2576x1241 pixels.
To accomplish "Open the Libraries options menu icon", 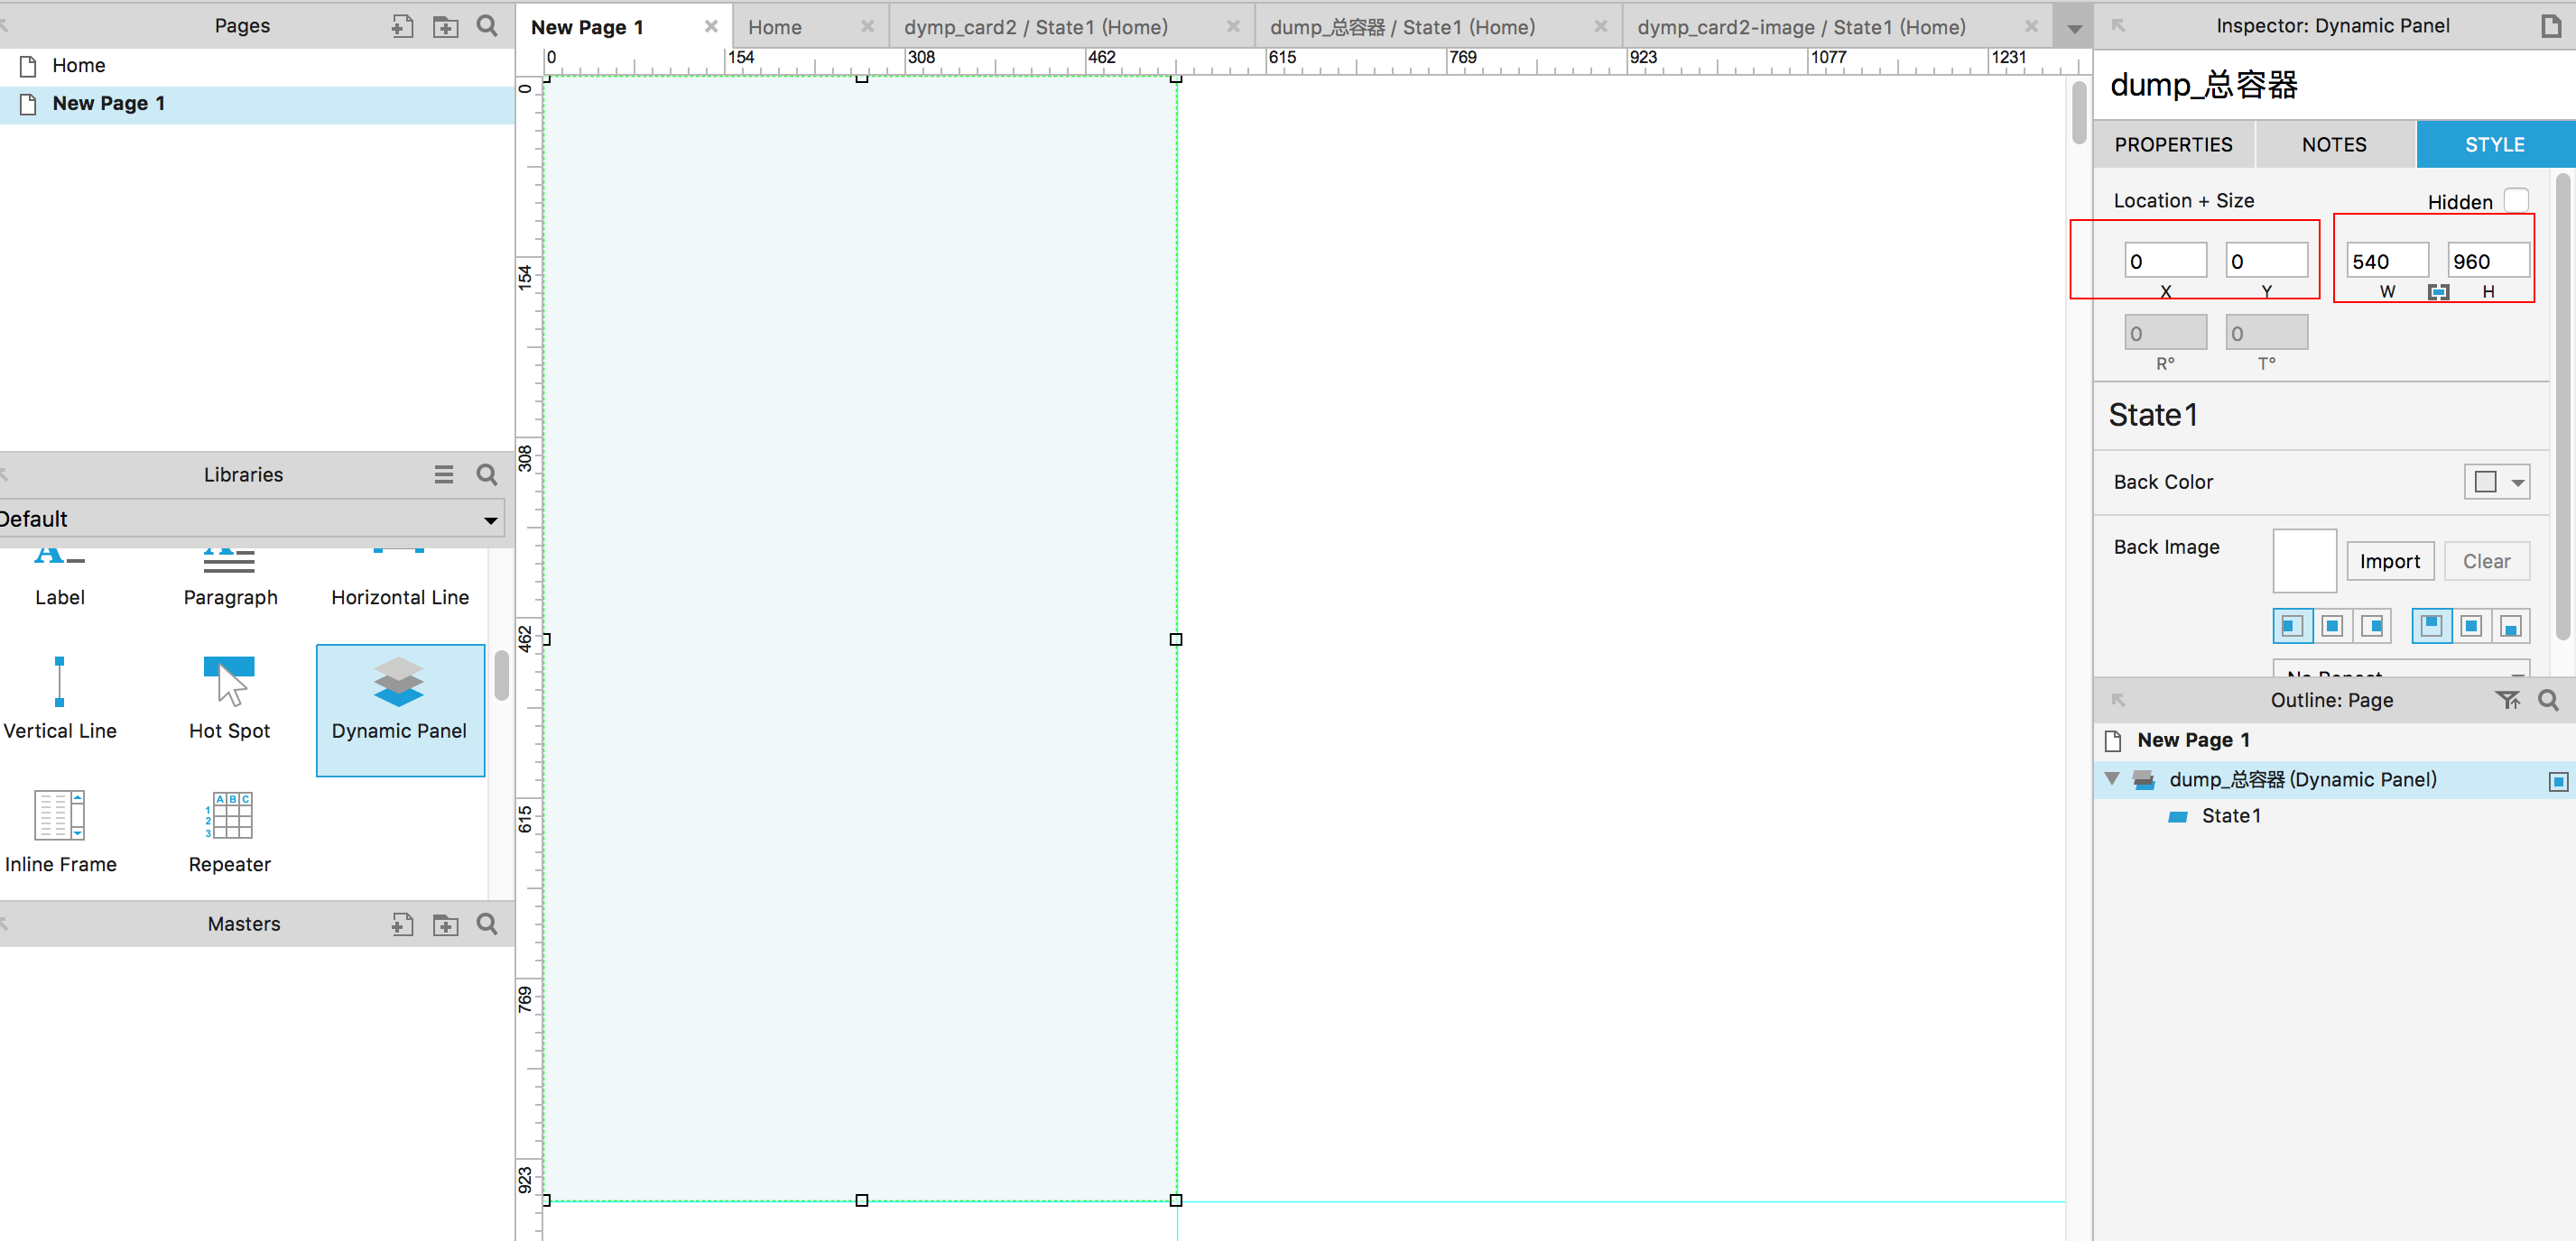I will 444,474.
